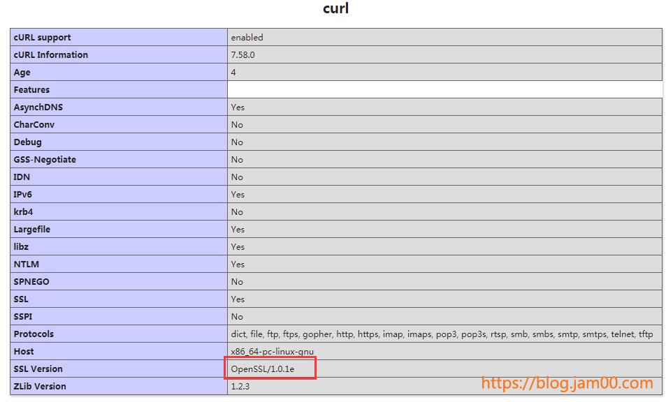Screen dimensions: 666x402
Task: Click the 7.58.0 version value
Action: (x=242, y=54)
